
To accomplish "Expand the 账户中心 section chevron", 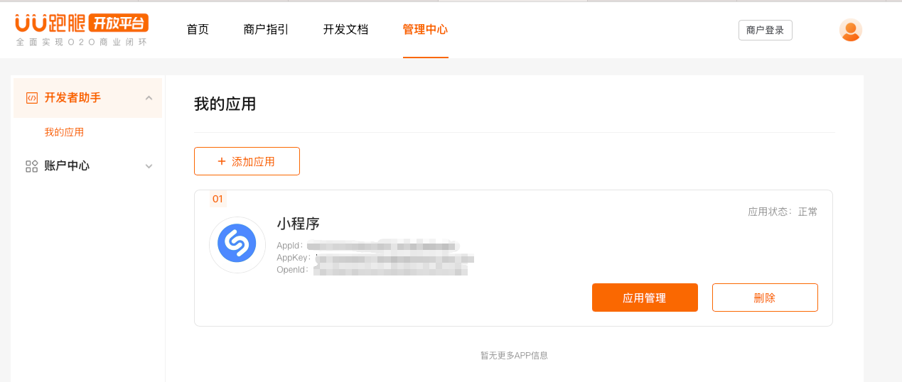I will click(149, 166).
